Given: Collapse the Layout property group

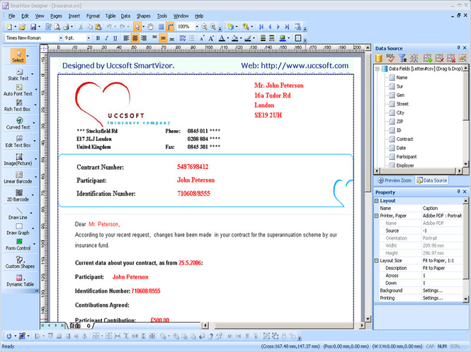Looking at the screenshot, I should pyautogui.click(x=376, y=201).
